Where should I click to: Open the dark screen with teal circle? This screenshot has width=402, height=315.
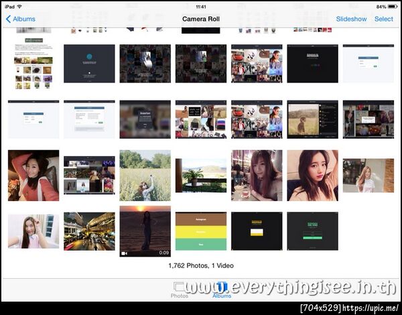click(89, 64)
